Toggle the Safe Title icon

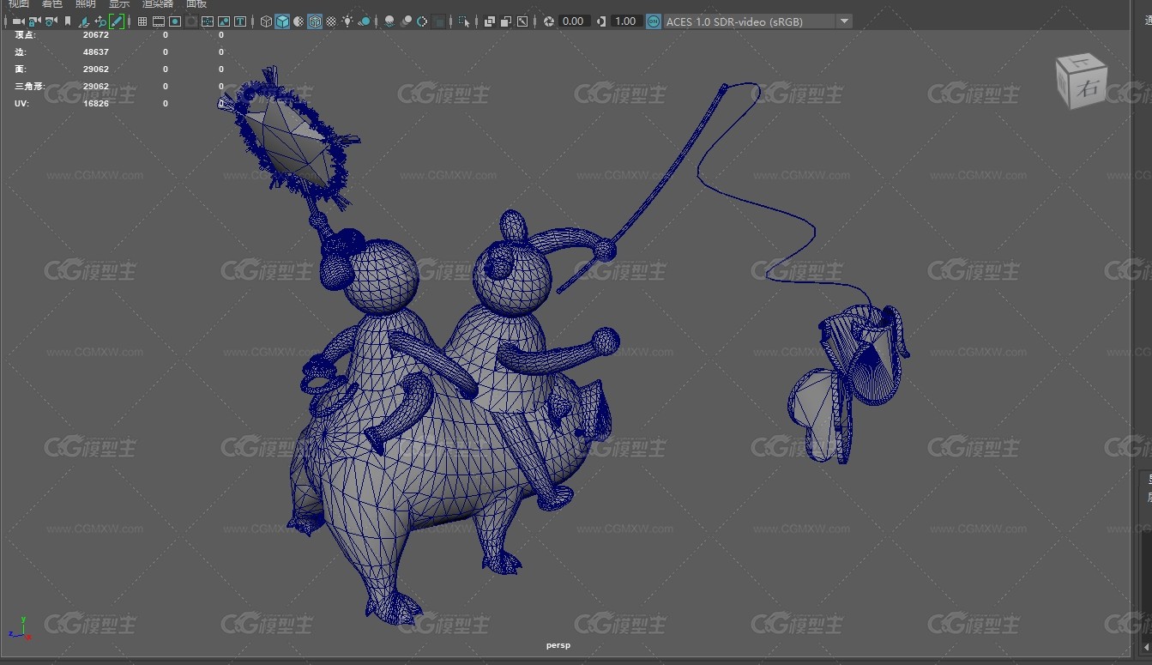click(240, 21)
